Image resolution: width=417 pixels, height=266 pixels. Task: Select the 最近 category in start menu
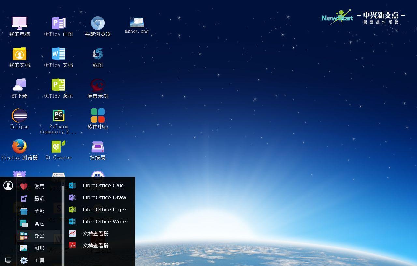pyautogui.click(x=39, y=199)
